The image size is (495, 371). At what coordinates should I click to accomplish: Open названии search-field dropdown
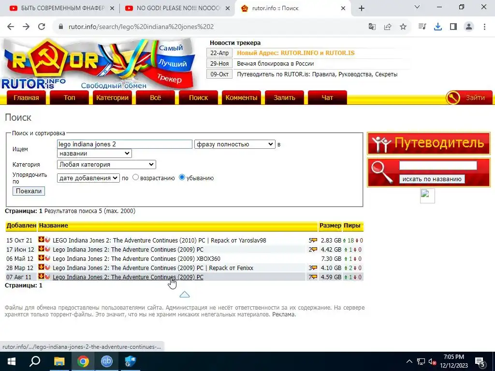coord(94,153)
